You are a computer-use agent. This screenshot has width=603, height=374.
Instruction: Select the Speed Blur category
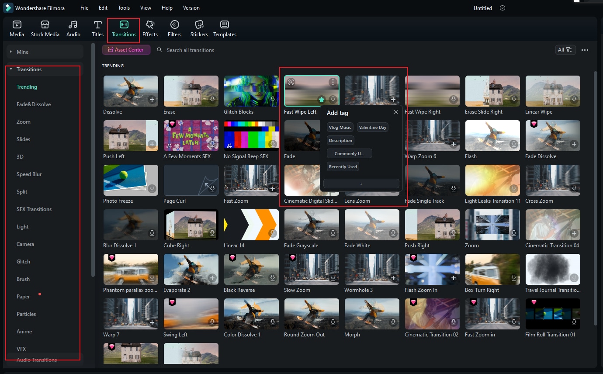[29, 174]
